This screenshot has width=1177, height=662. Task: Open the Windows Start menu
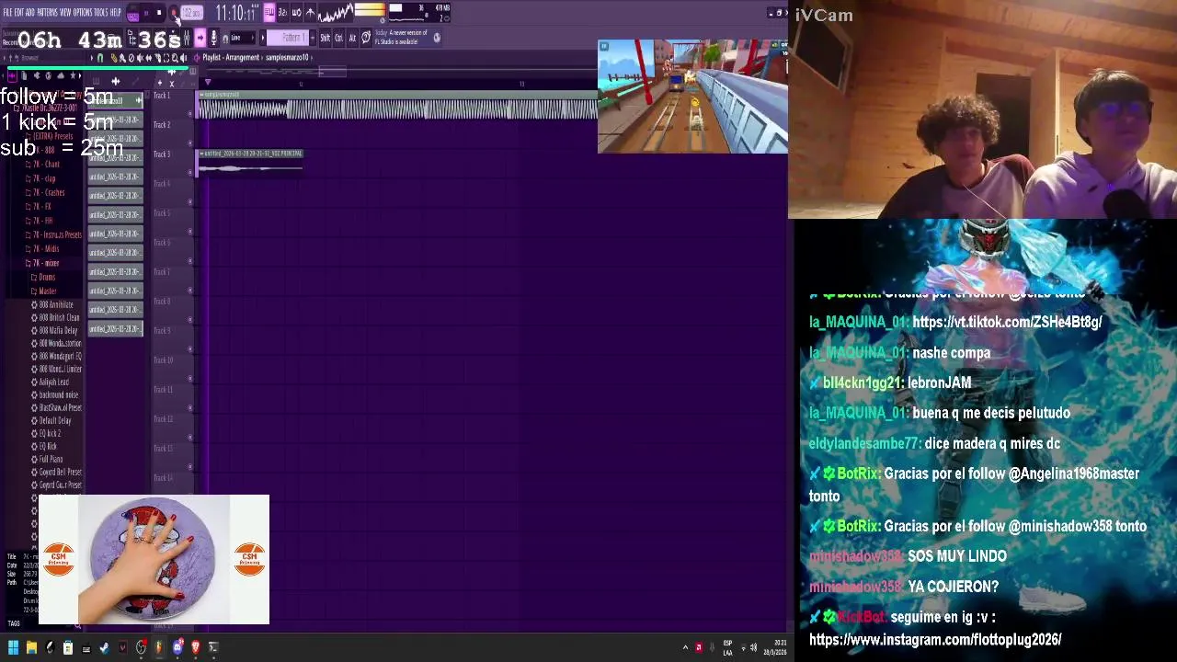tap(13, 647)
